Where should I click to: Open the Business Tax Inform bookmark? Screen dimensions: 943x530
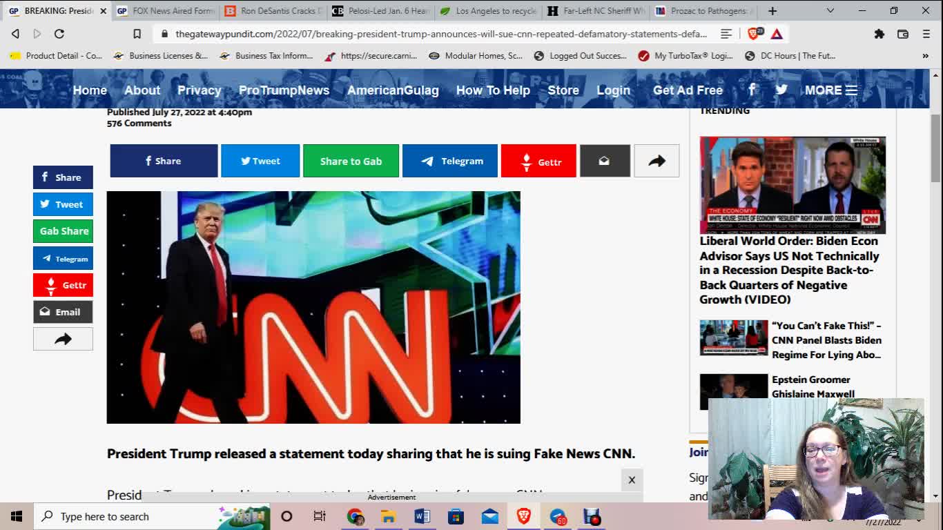pos(266,56)
